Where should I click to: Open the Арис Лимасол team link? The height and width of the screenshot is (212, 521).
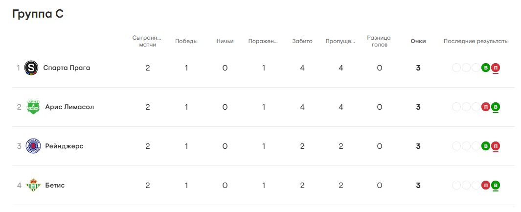(x=69, y=107)
